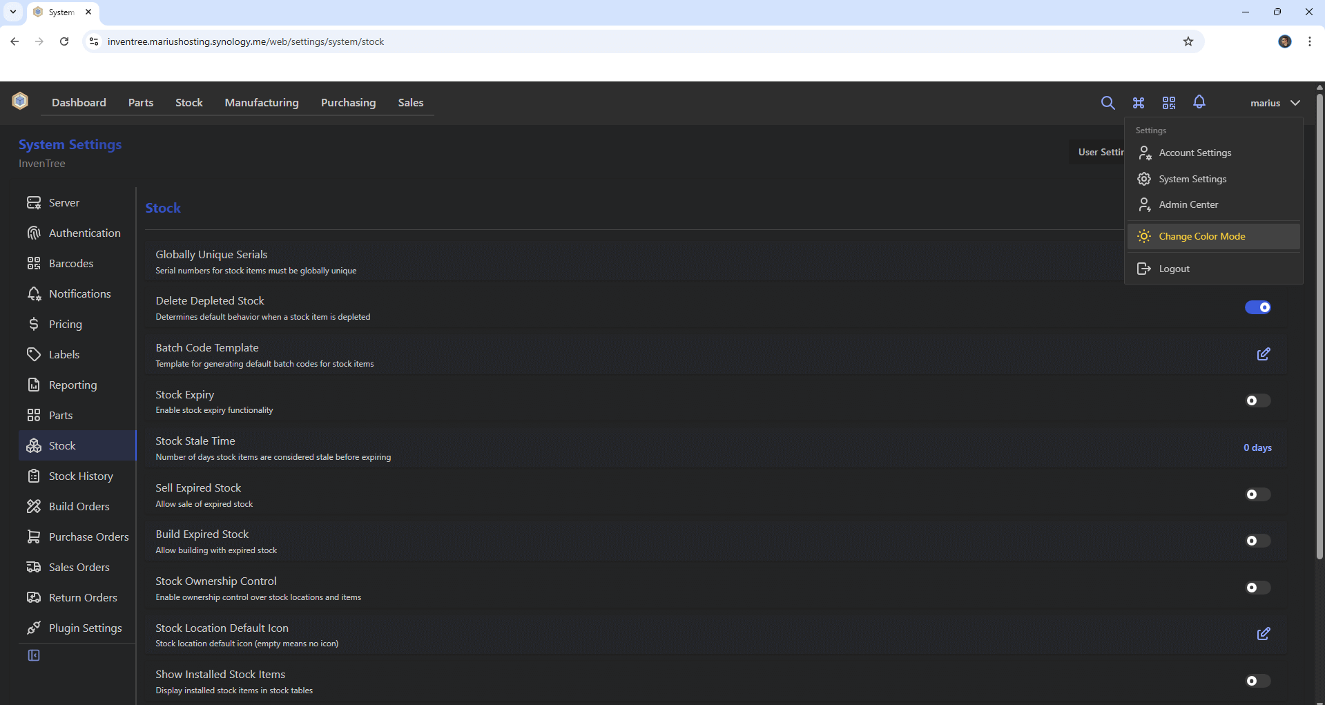The height and width of the screenshot is (705, 1325).
Task: Enable the Stock Expiry toggle
Action: click(x=1257, y=400)
